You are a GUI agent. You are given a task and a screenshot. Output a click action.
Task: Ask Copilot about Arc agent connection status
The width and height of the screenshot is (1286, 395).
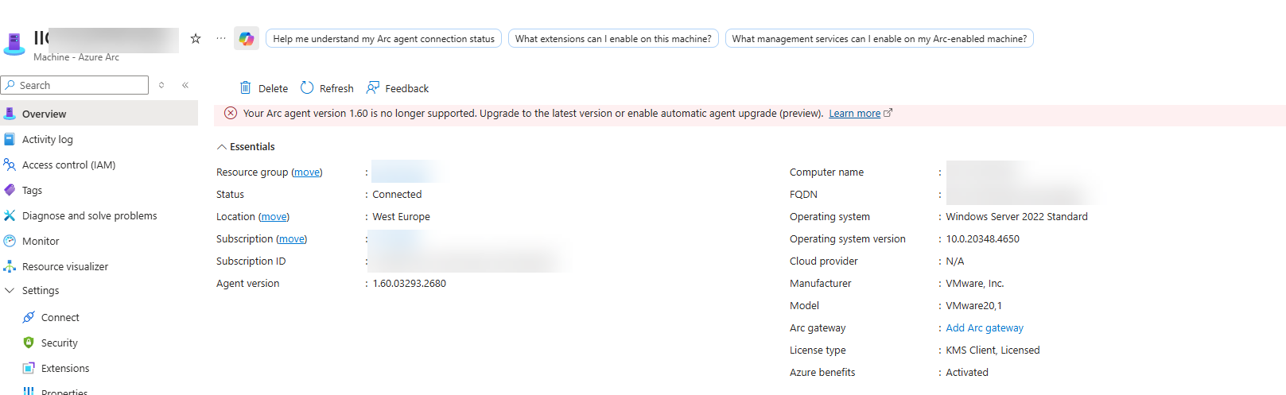tap(383, 38)
